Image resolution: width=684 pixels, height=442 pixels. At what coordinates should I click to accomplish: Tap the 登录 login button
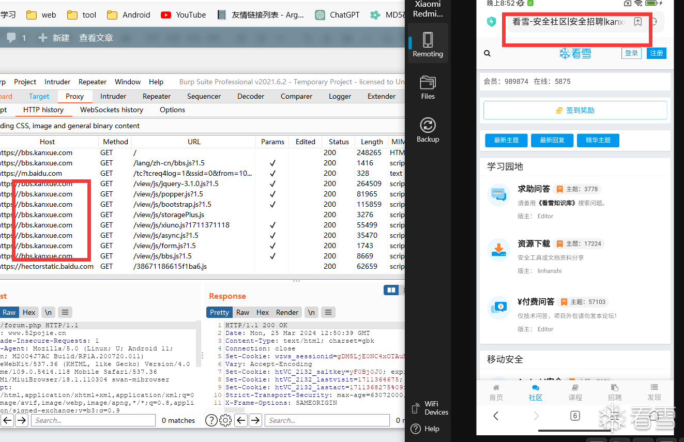(631, 53)
